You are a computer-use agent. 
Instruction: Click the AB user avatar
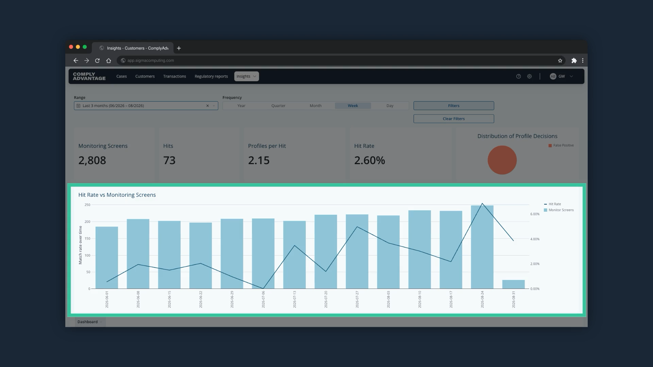[x=553, y=76]
